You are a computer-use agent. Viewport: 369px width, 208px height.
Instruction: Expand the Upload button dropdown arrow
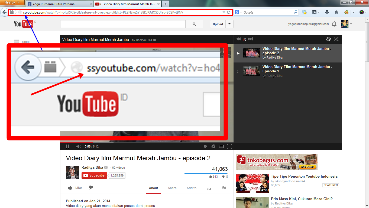(229, 24)
